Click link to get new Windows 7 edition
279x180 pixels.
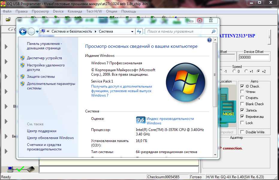122,91
